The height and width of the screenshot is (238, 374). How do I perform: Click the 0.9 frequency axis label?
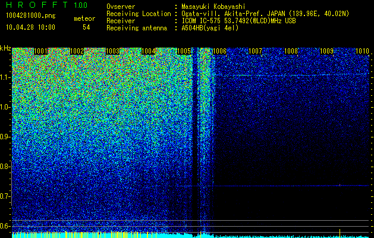pos(5,137)
